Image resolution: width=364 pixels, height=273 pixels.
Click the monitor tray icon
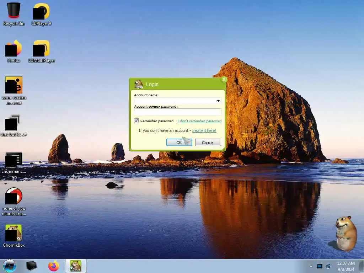(x=320, y=266)
